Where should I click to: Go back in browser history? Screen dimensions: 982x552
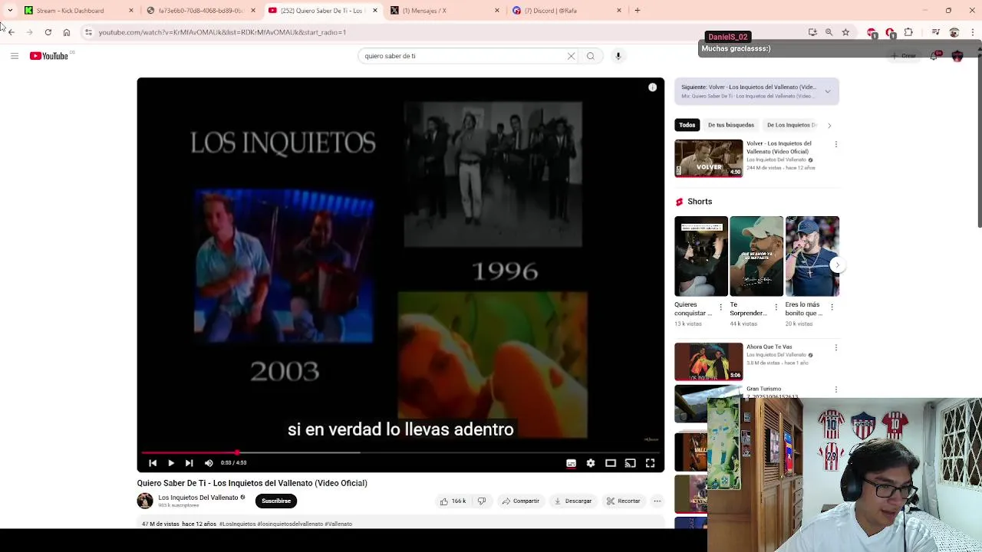11,32
